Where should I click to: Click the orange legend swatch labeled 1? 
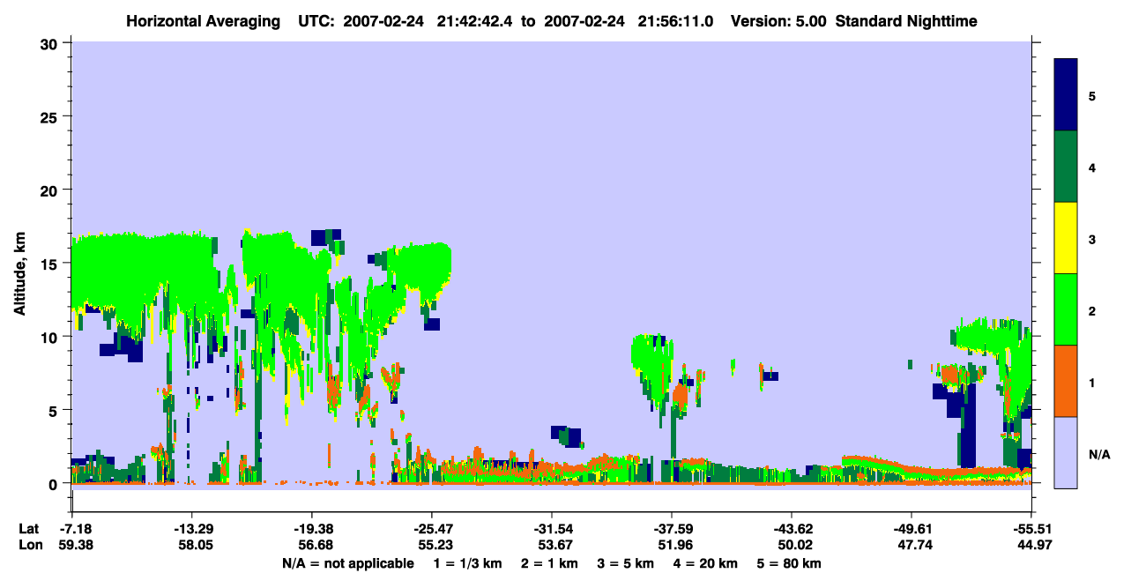click(x=1066, y=381)
